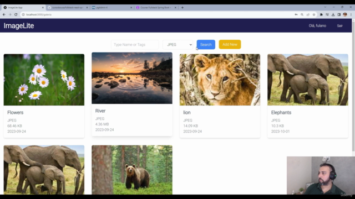
Task: Close the pgAdmin 4 tab
Action: 131,7
